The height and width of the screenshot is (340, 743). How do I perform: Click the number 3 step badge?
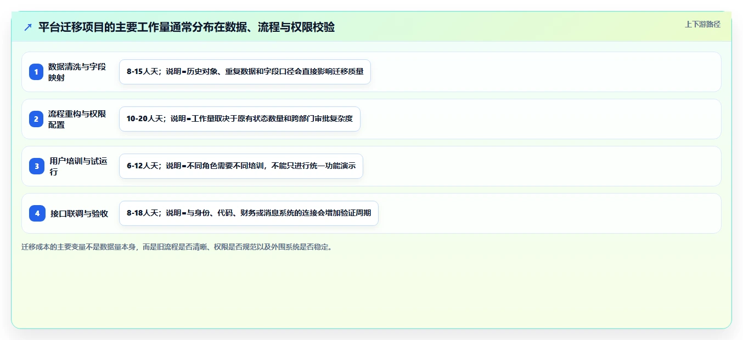pos(36,166)
